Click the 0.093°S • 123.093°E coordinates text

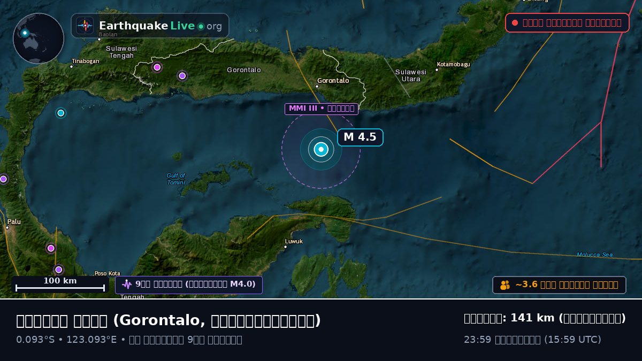[x=66, y=340]
